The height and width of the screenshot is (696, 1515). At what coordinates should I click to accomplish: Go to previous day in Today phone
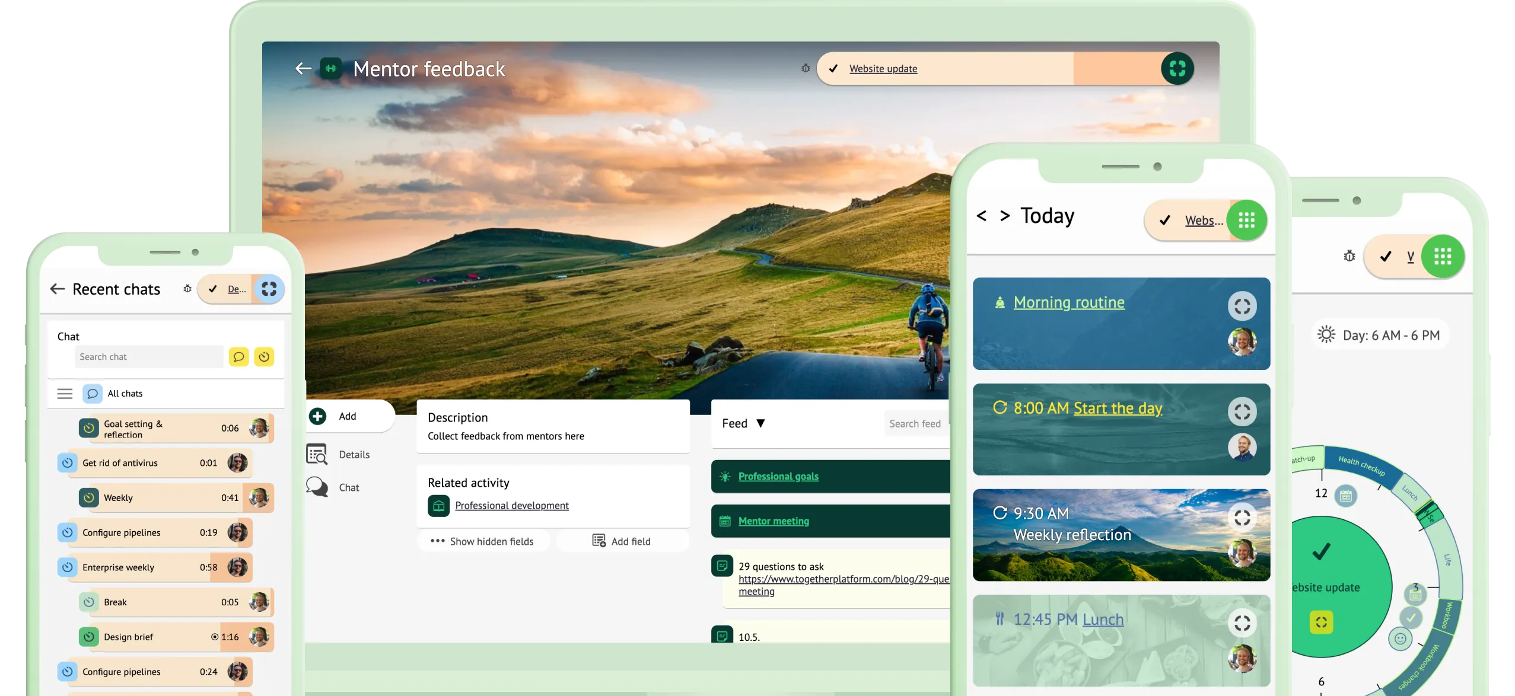(x=981, y=215)
